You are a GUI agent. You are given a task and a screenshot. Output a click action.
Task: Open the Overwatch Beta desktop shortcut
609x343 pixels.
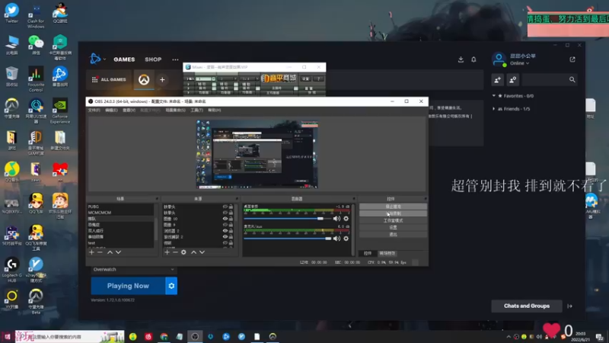(36, 301)
